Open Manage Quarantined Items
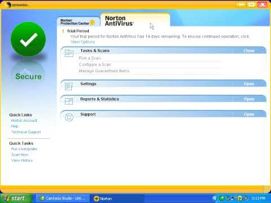271x203 pixels. (x=104, y=71)
